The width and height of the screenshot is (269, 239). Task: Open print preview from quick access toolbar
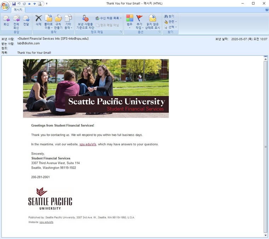(x=40, y=4)
